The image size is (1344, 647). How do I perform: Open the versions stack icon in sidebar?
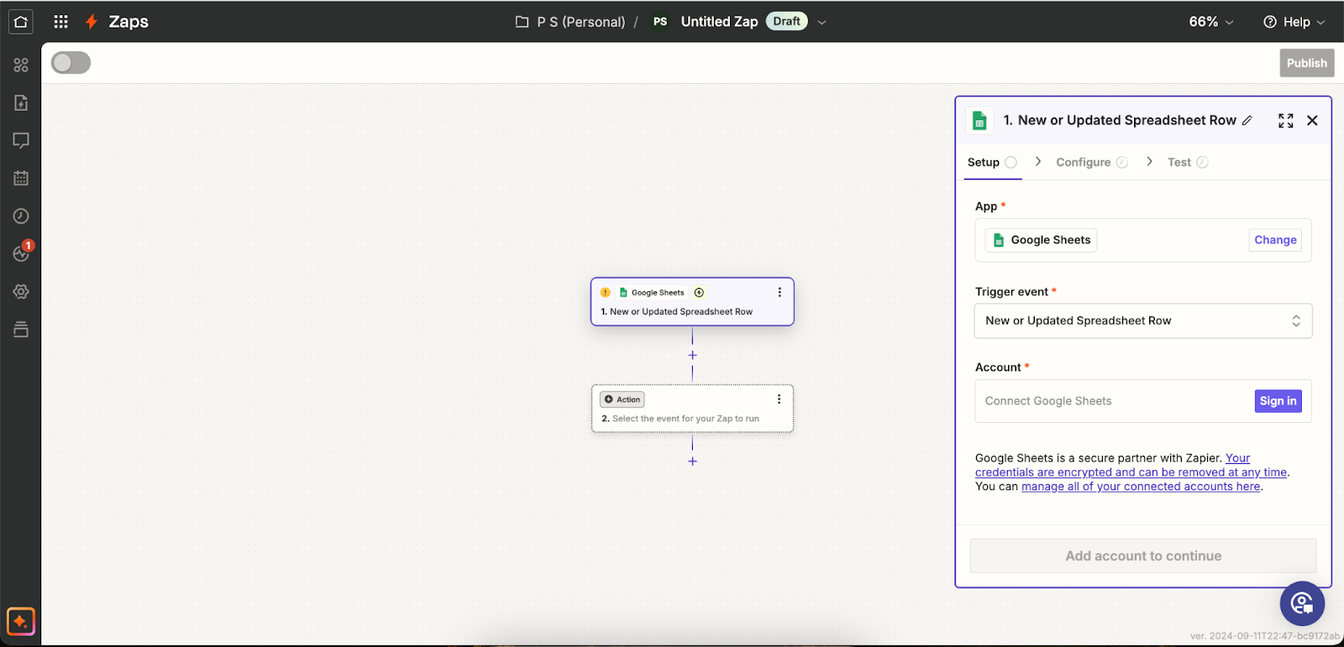pos(21,329)
